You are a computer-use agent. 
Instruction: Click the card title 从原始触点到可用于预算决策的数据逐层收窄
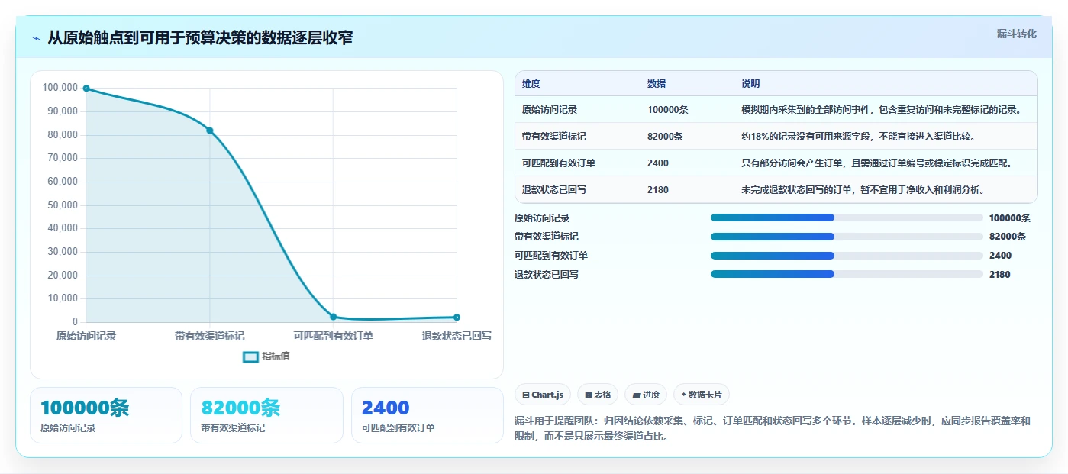200,37
